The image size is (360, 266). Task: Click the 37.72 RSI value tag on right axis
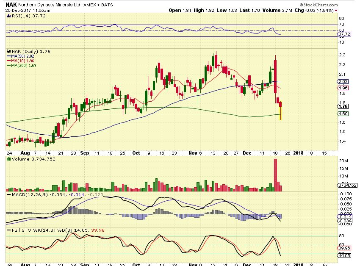344,34
